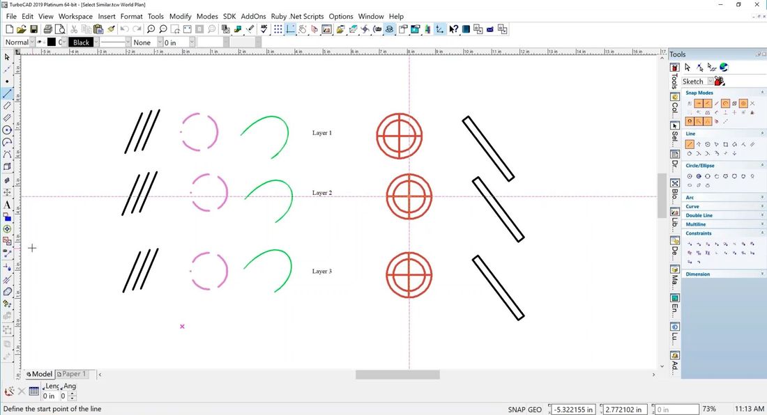The width and height of the screenshot is (767, 415).
Task: Click the Length input field in inspector bar
Action: 51,396
